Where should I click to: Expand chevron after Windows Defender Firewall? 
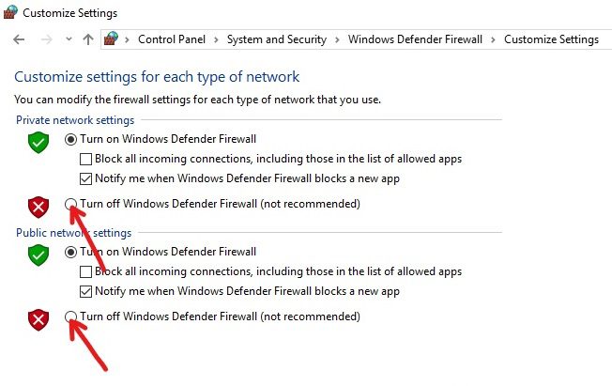(x=494, y=39)
